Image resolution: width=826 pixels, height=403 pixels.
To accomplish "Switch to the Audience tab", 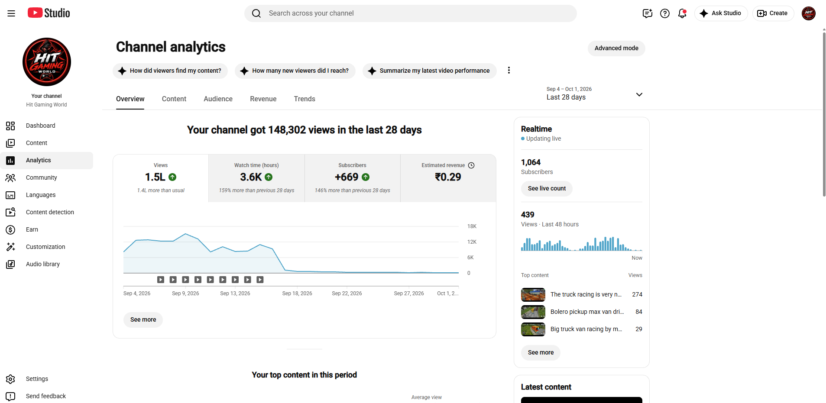I will [x=218, y=99].
